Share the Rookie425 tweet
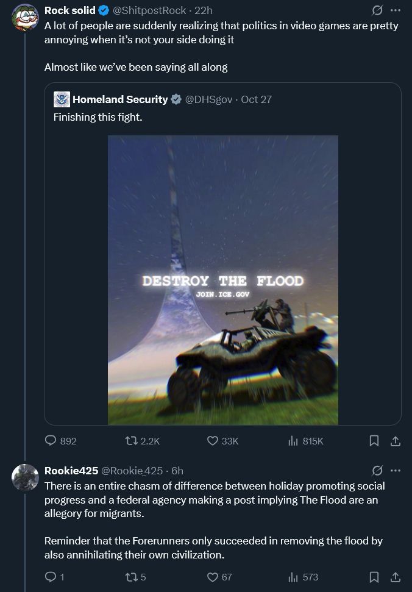This screenshot has width=412, height=592. tap(395, 577)
